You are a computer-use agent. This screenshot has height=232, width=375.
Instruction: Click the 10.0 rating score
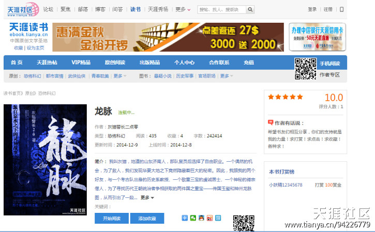(x=334, y=98)
